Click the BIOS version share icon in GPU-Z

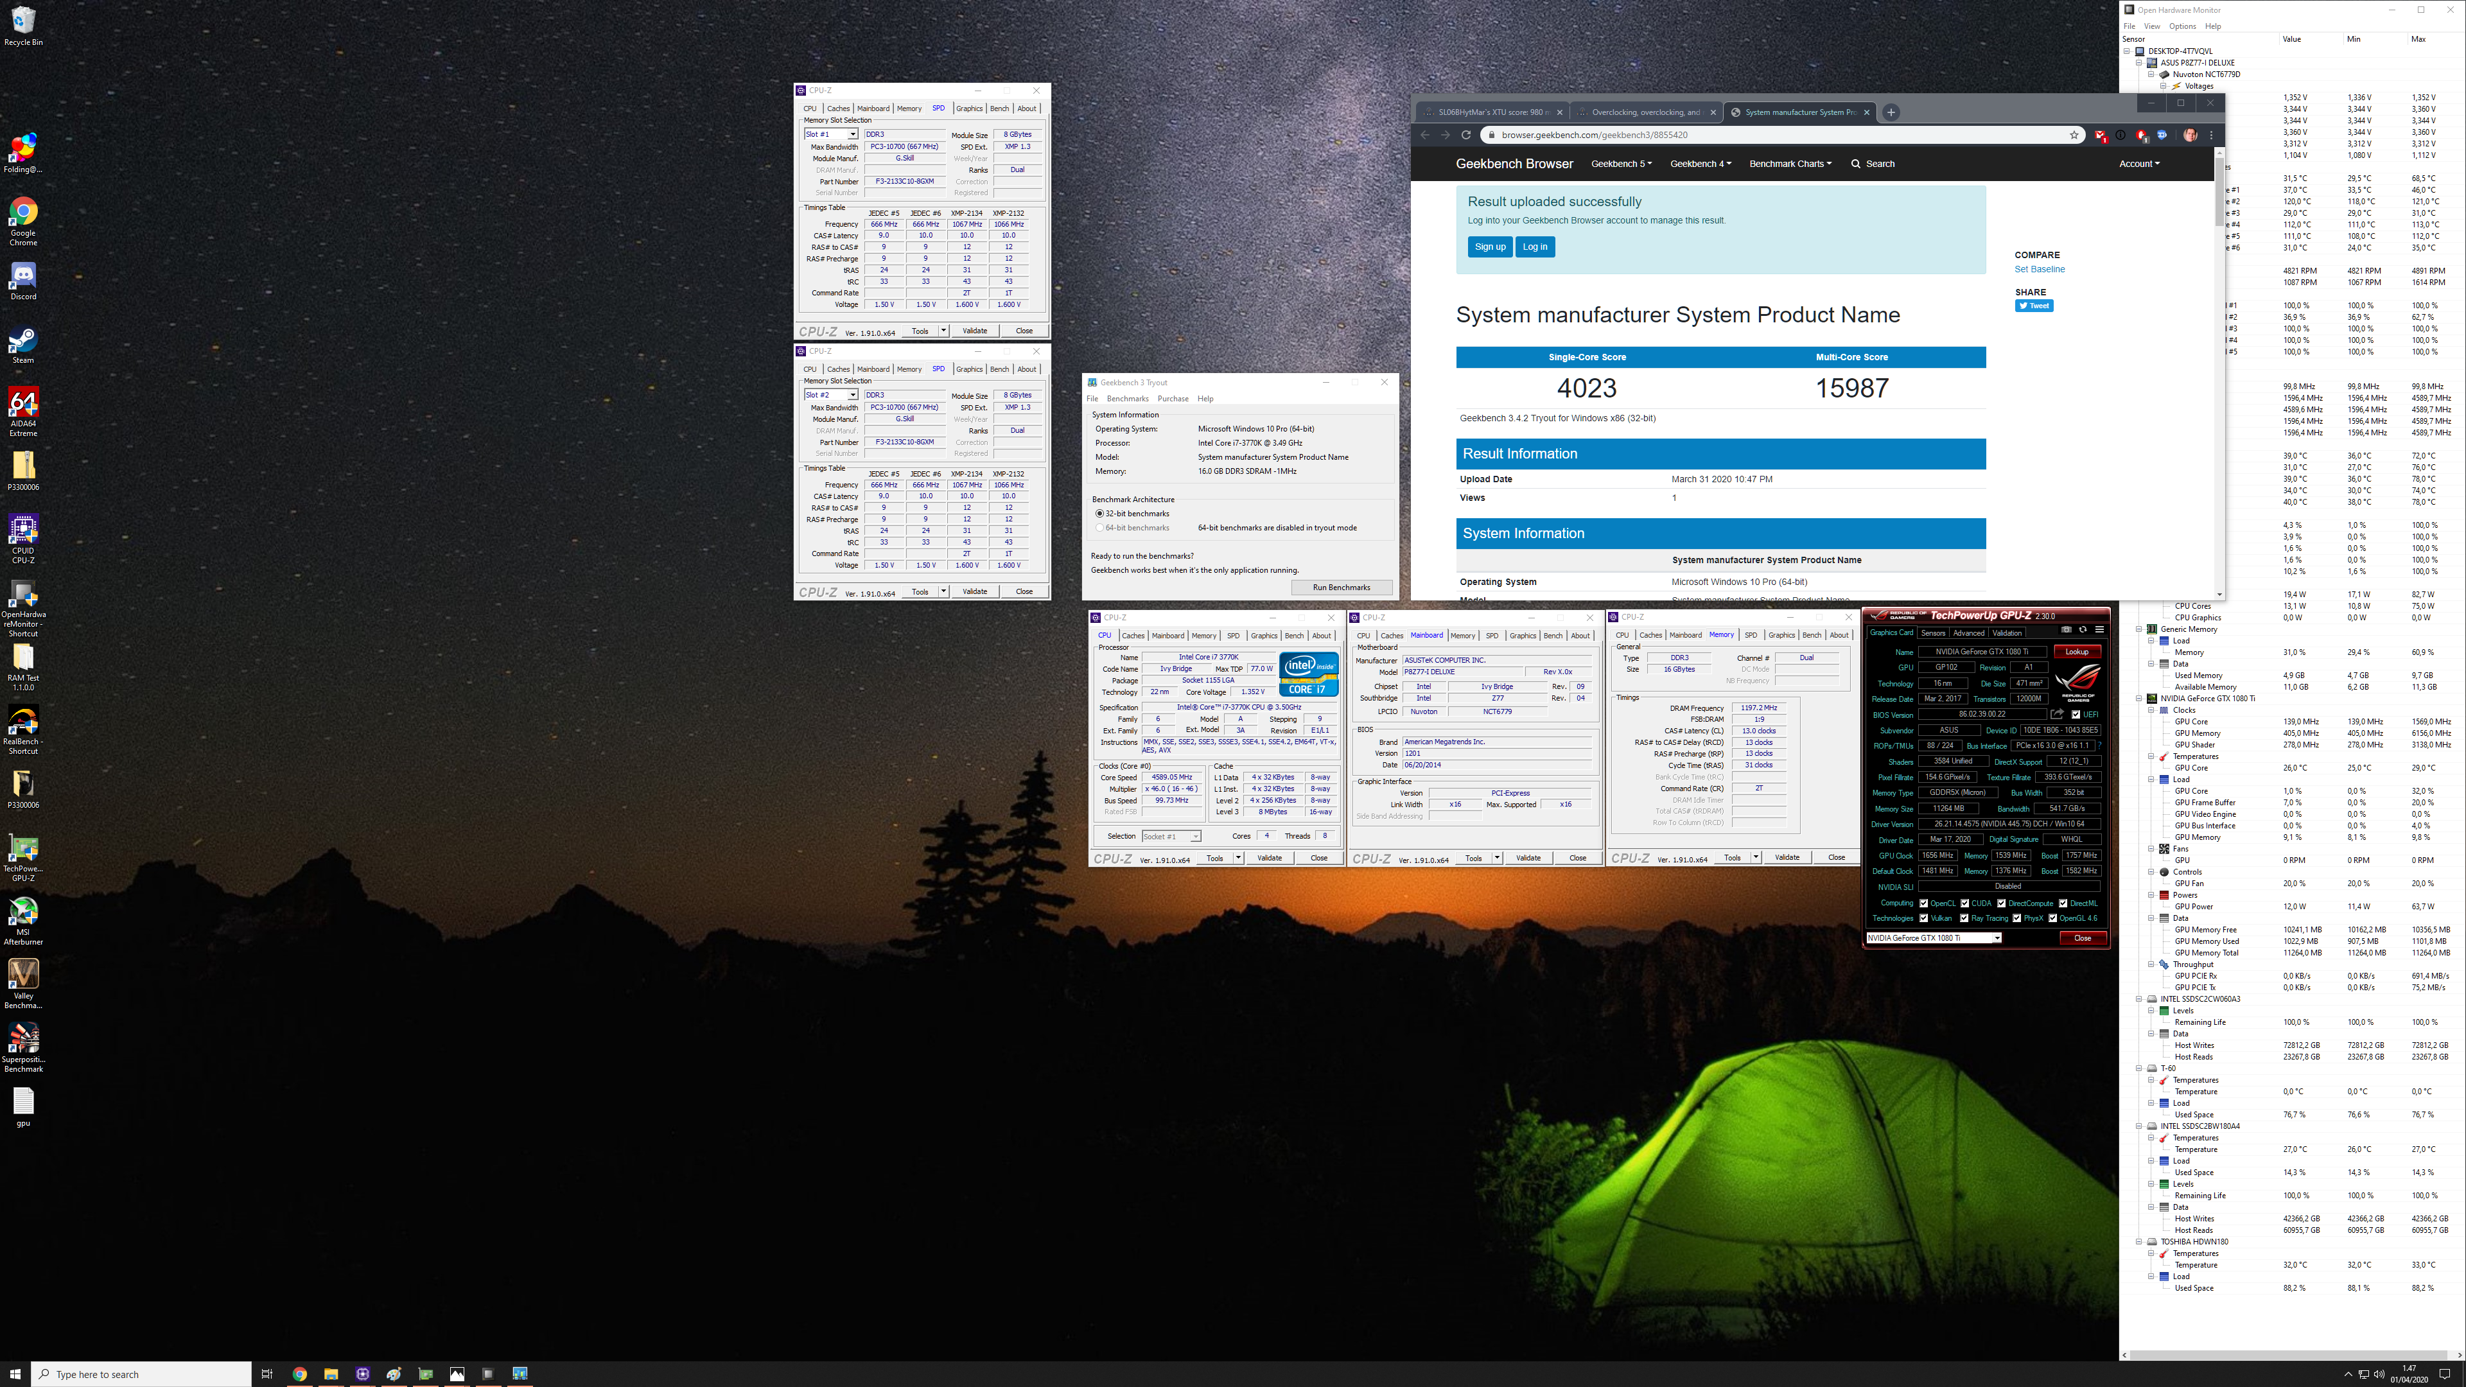2056,714
